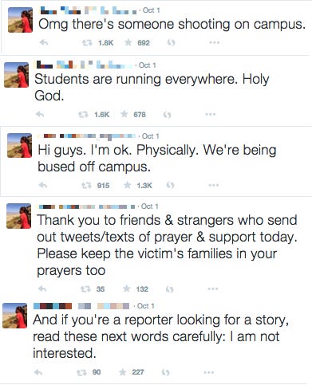Screen dimensions: 312x385
Task: Retweet the "And if you're a reporter" tweet
Action: [81, 372]
